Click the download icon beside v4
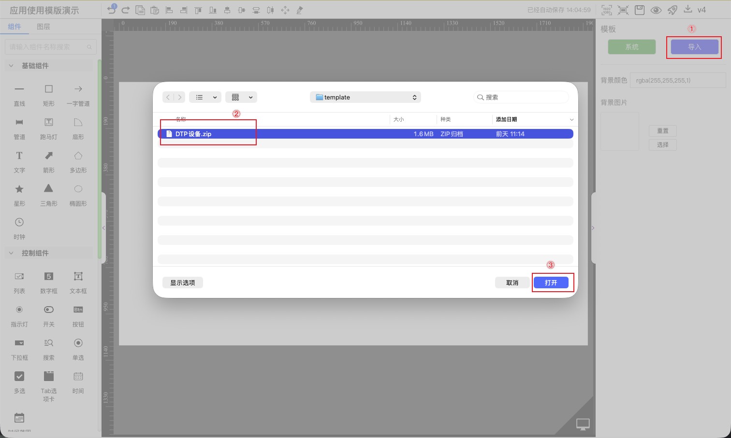731x438 pixels. (x=687, y=9)
